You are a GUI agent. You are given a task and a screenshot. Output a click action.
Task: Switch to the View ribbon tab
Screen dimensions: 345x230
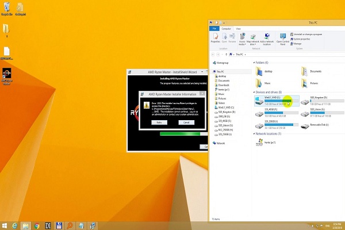(238, 29)
